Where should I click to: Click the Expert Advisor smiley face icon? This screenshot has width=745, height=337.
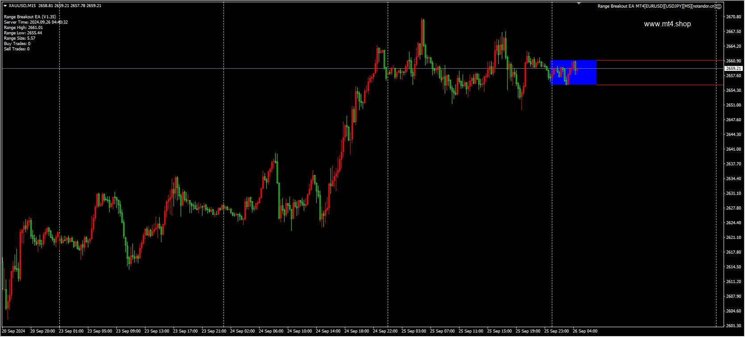point(719,6)
